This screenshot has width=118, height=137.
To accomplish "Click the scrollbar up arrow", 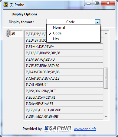I will 106,33.
